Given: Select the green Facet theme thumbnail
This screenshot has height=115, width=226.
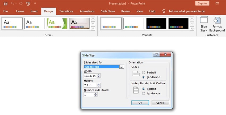Looking at the screenshot, I should 57,24.
